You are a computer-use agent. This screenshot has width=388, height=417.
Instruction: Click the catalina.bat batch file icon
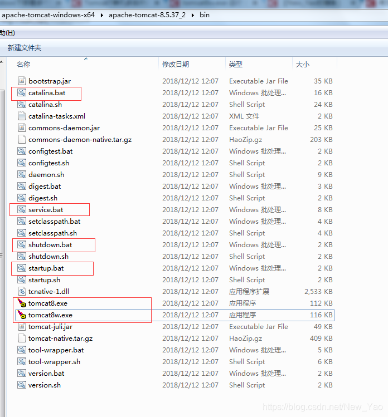pyautogui.click(x=22, y=92)
